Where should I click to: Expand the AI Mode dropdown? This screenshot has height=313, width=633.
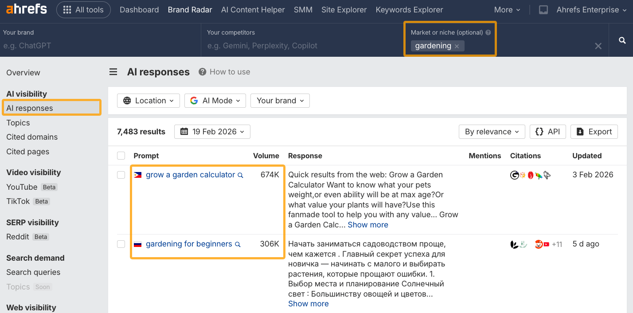(215, 101)
